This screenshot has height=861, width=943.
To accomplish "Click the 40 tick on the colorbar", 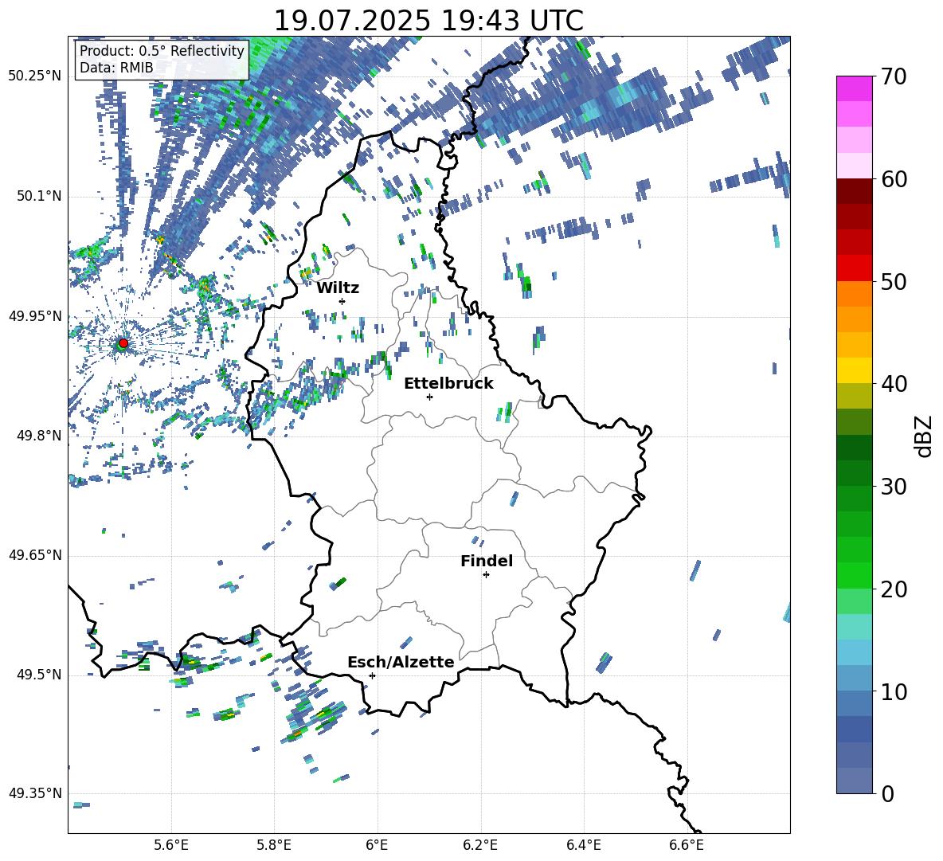I will coord(894,384).
